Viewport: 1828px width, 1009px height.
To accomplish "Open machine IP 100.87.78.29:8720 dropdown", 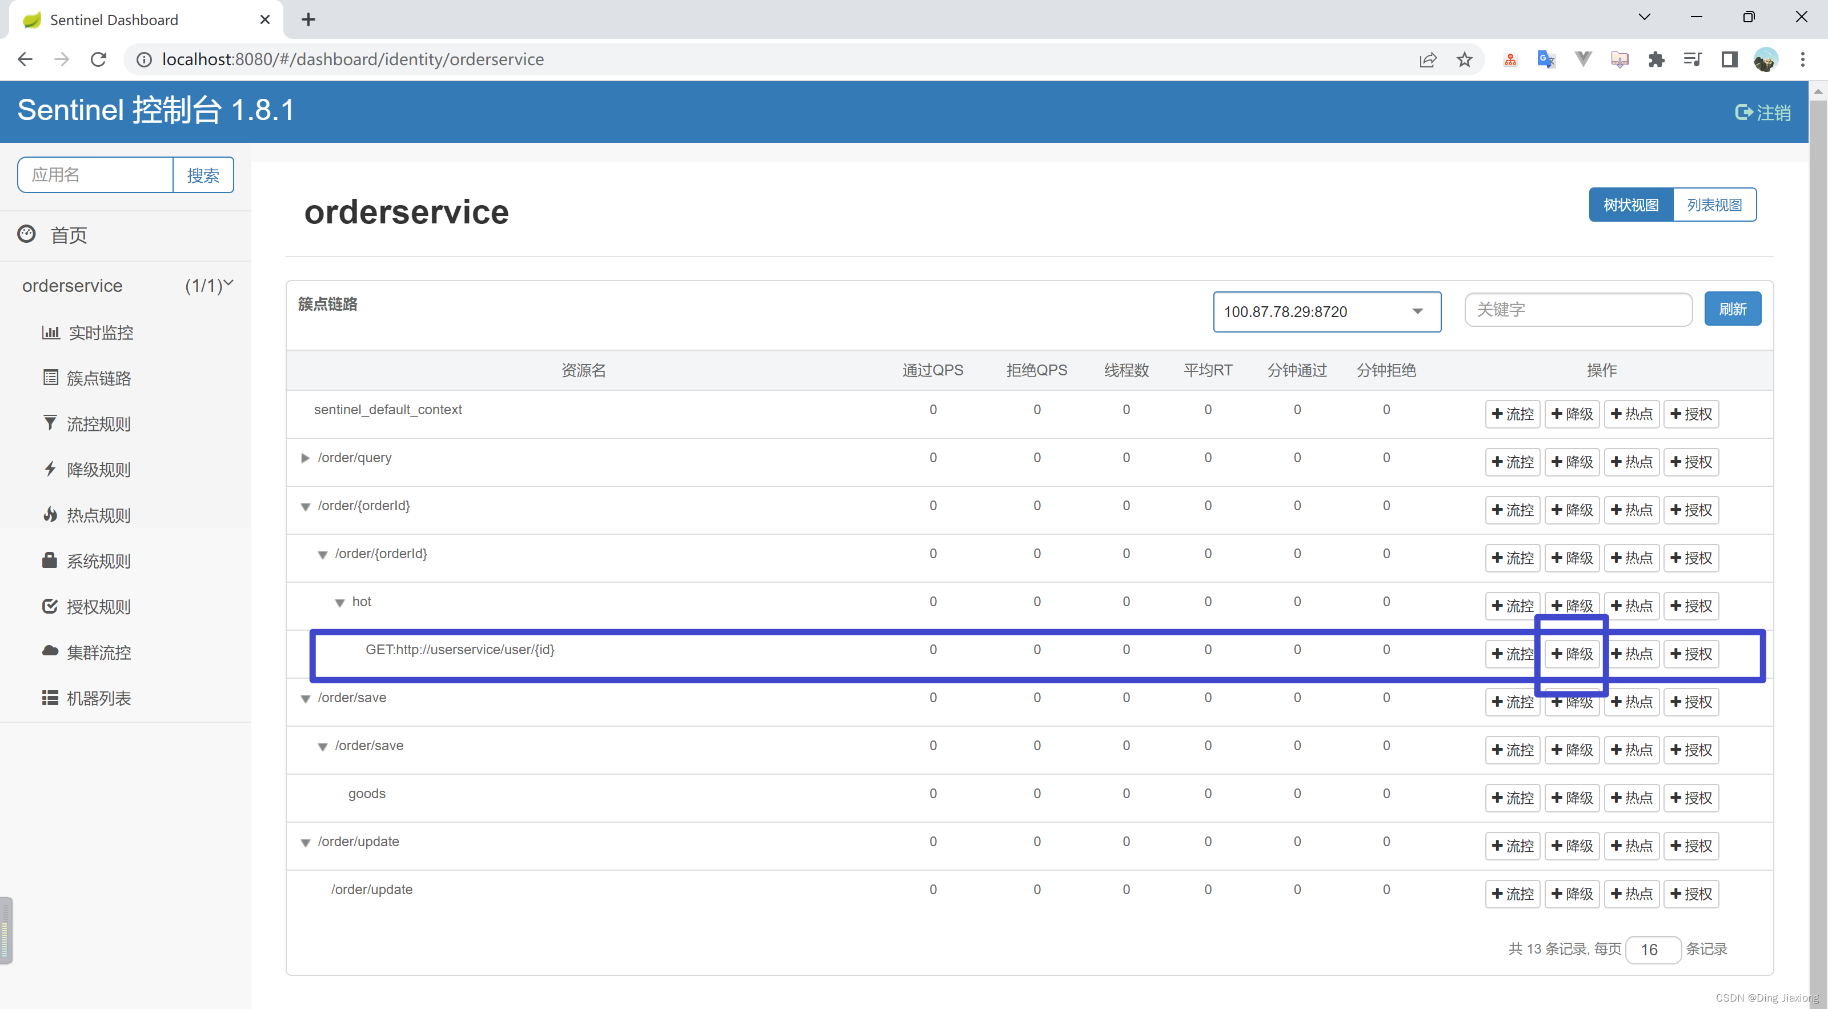I will point(1325,311).
